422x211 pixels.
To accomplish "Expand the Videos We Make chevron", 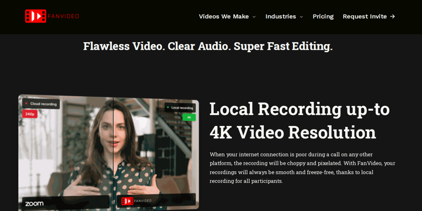I will coord(254,16).
